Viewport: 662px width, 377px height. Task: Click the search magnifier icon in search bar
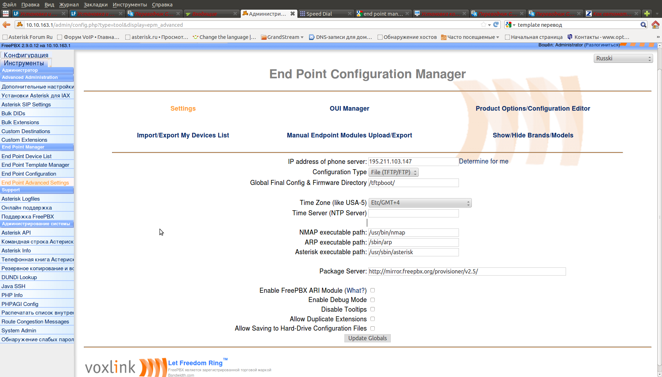point(643,25)
